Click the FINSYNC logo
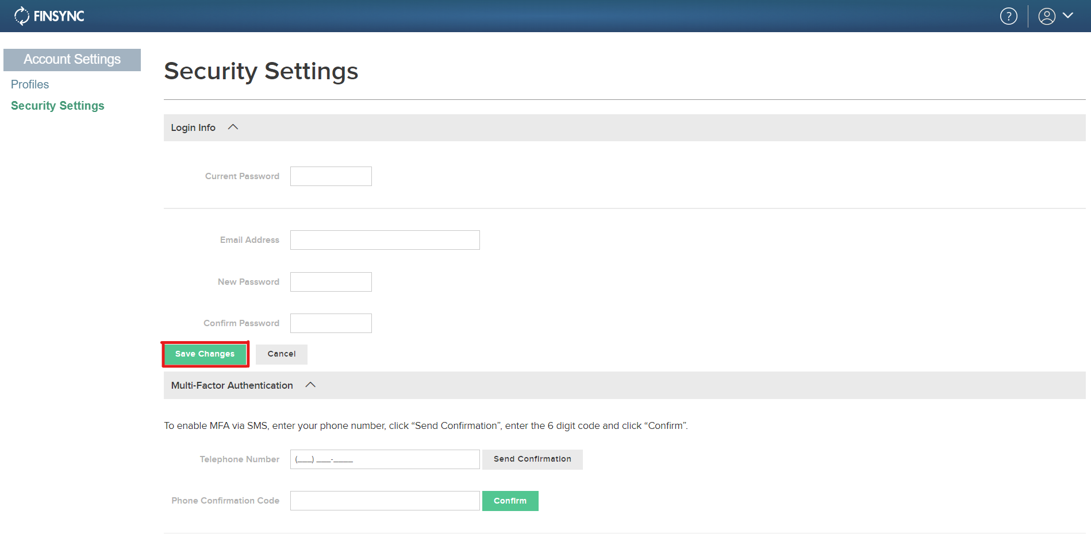1091x534 pixels. click(49, 16)
